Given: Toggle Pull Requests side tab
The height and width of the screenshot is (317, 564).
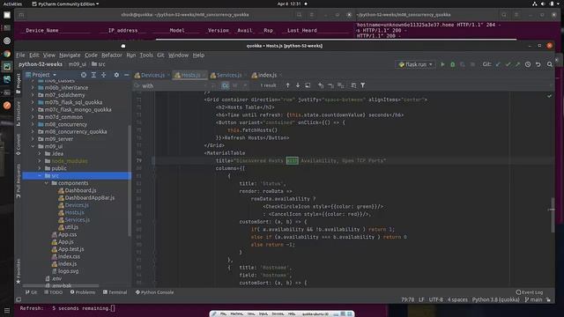Looking at the screenshot, I should tap(19, 181).
